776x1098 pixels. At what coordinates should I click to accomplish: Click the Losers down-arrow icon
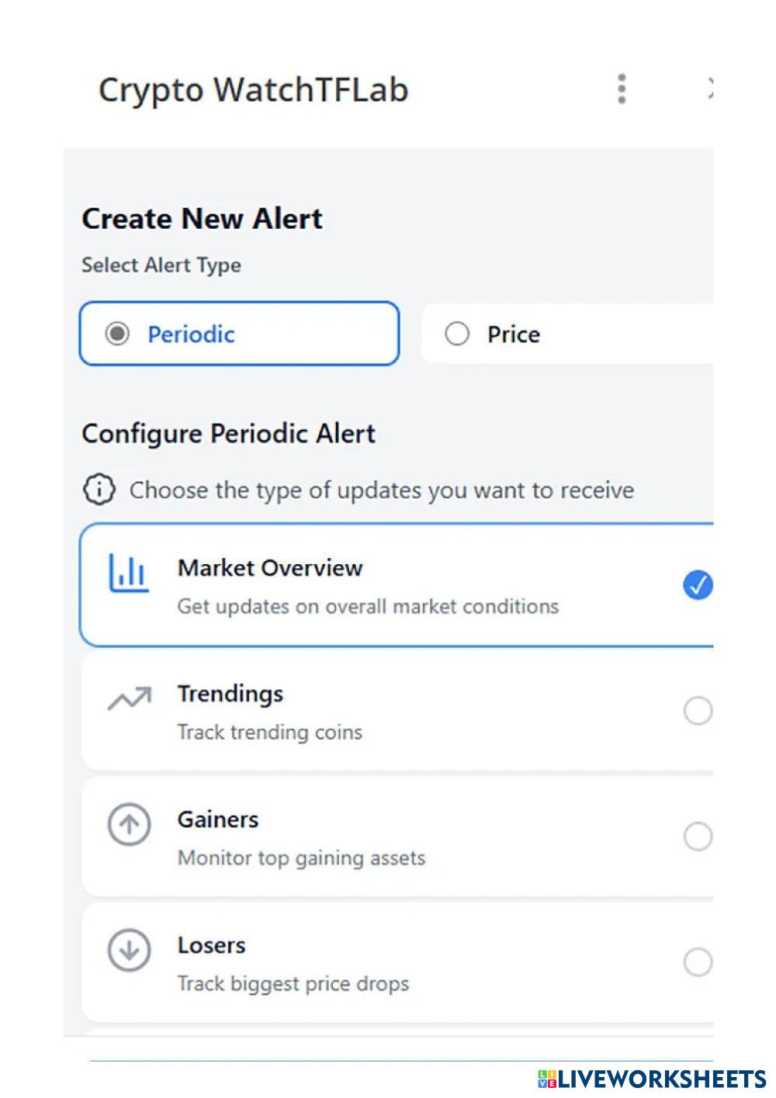(x=129, y=950)
